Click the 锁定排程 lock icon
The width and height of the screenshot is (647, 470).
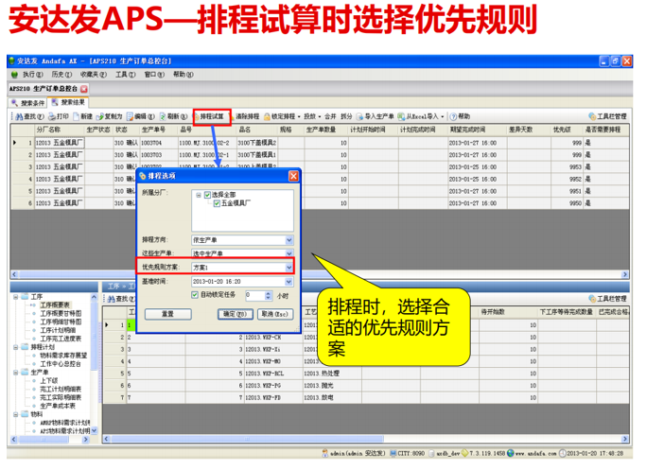pos(267,116)
